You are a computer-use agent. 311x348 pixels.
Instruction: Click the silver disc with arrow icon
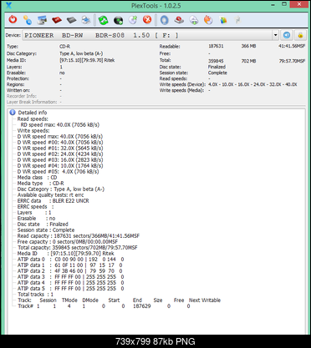coord(133,20)
